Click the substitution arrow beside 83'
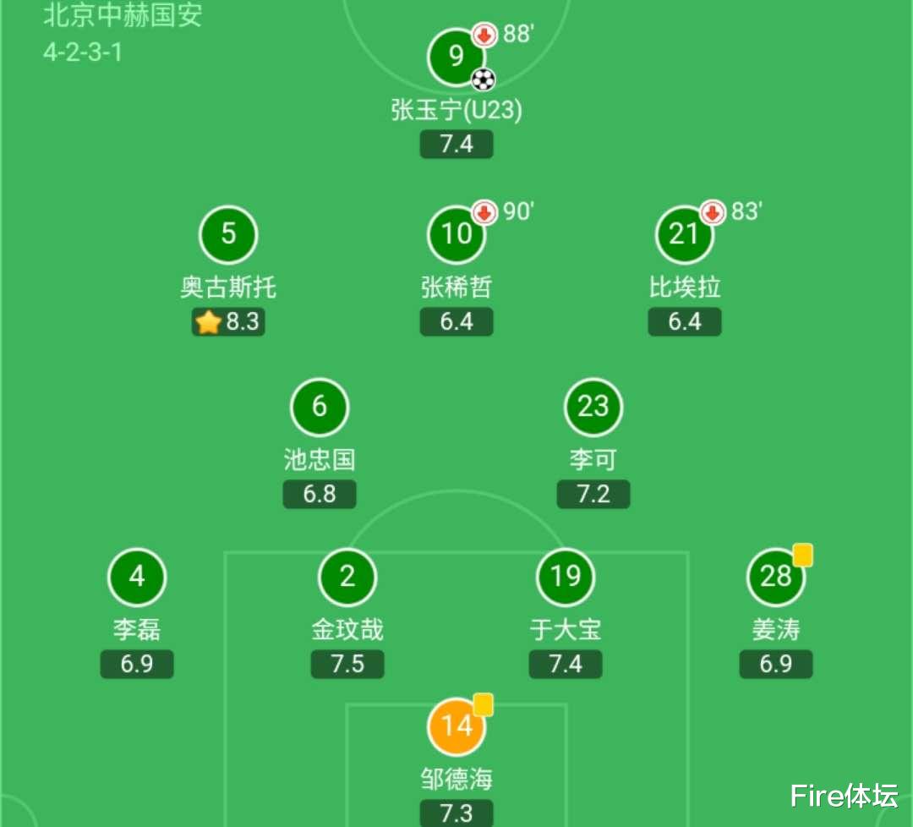913x827 pixels. point(713,211)
